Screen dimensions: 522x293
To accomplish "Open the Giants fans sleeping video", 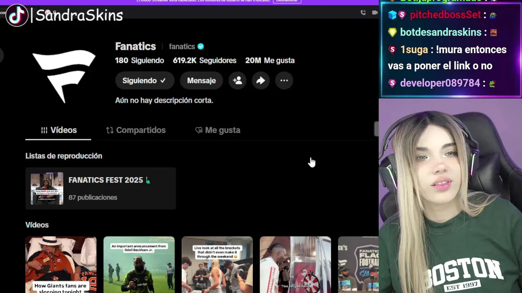I will (x=61, y=265).
